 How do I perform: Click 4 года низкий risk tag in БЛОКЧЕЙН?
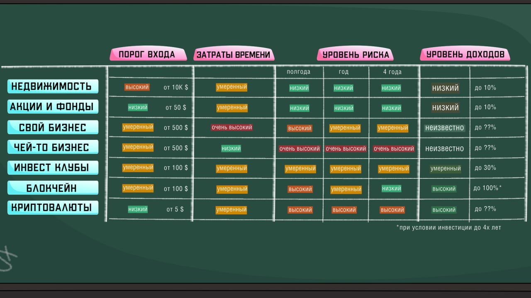(392, 188)
